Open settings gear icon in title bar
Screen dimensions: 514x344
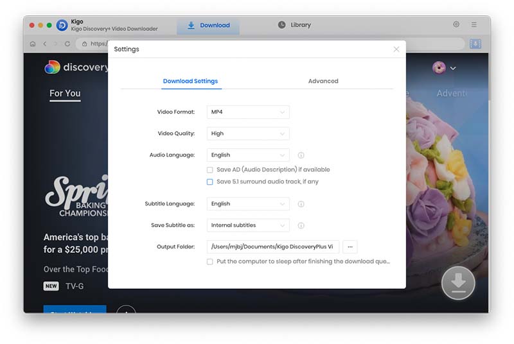click(456, 24)
